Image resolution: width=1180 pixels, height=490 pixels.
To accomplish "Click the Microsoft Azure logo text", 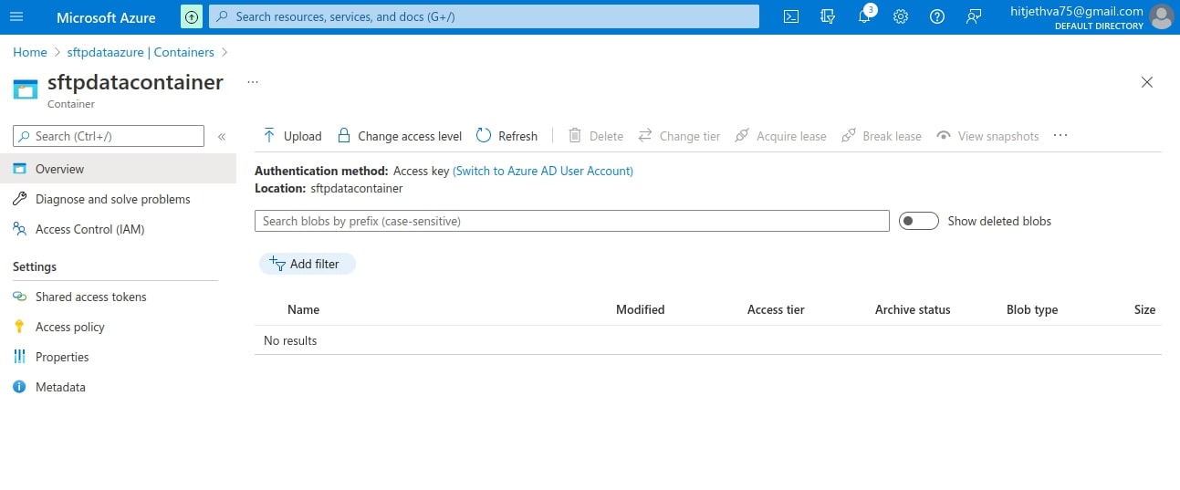I will [x=106, y=17].
